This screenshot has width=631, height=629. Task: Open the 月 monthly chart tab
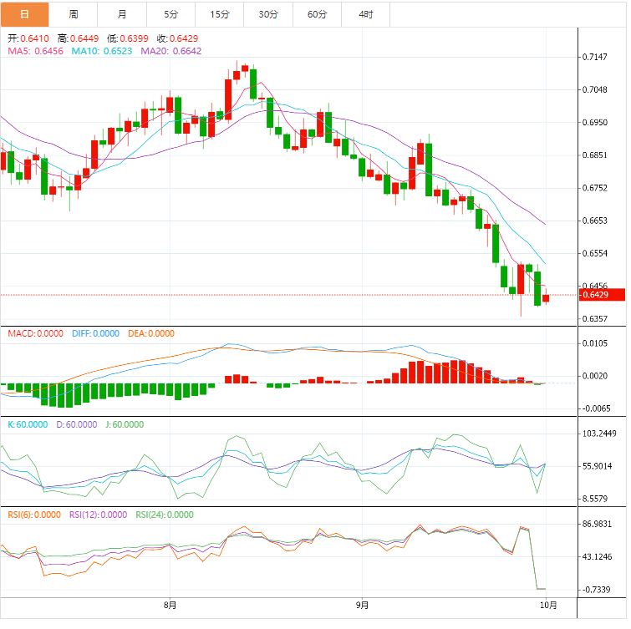(123, 14)
